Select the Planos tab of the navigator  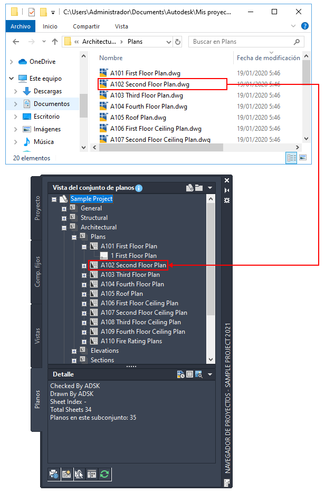(37, 399)
